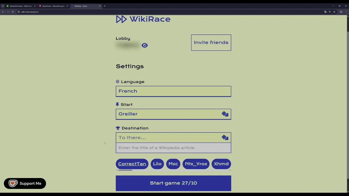Select player chip CorrectTan
Image resolution: width=349 pixels, height=196 pixels.
[x=132, y=164]
